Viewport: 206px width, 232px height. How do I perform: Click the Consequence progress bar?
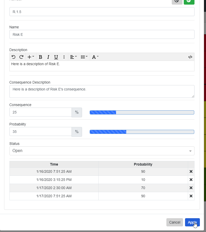pos(142,112)
